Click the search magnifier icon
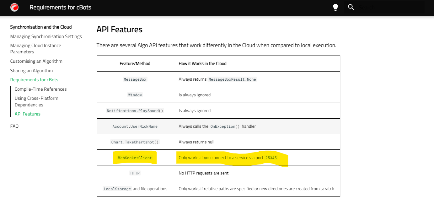 pyautogui.click(x=351, y=7)
